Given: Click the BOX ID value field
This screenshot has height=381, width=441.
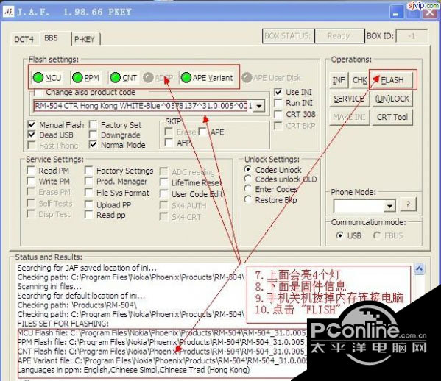Looking at the screenshot, I should pyautogui.click(x=412, y=36).
